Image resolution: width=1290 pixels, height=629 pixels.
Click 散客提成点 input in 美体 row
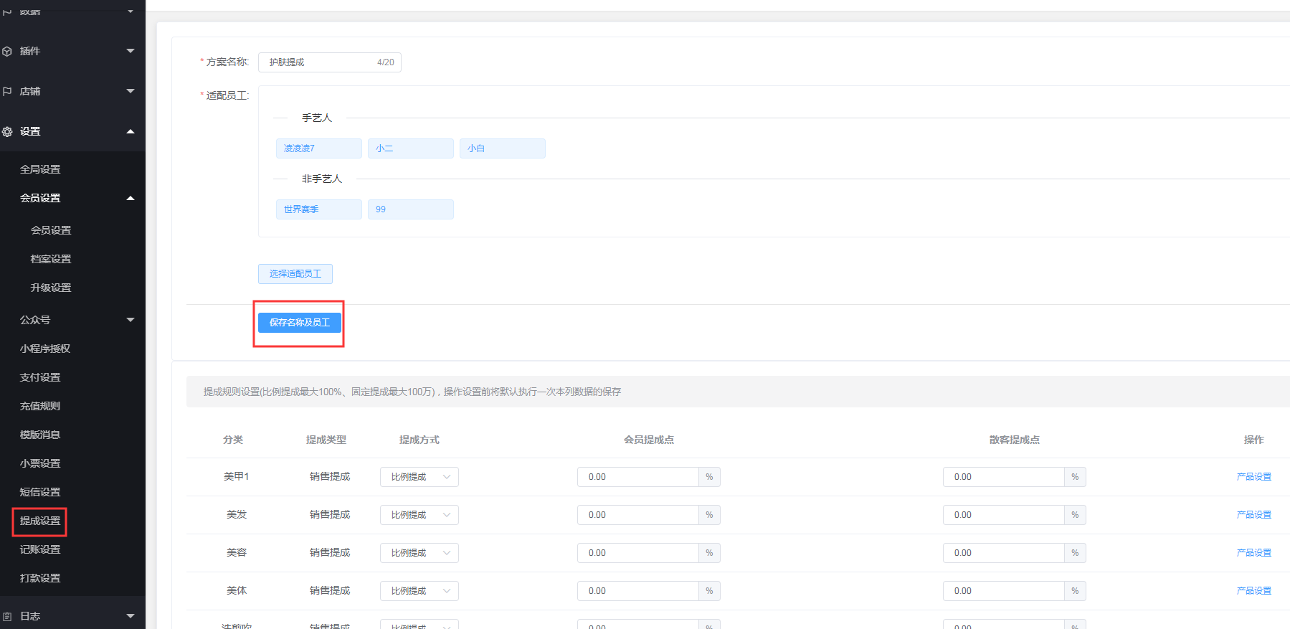tap(1004, 591)
